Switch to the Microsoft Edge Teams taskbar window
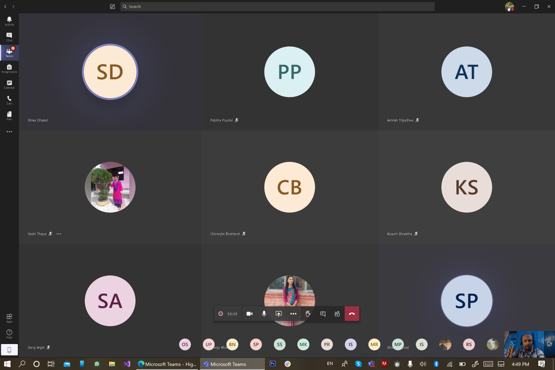555x370 pixels. (x=167, y=364)
